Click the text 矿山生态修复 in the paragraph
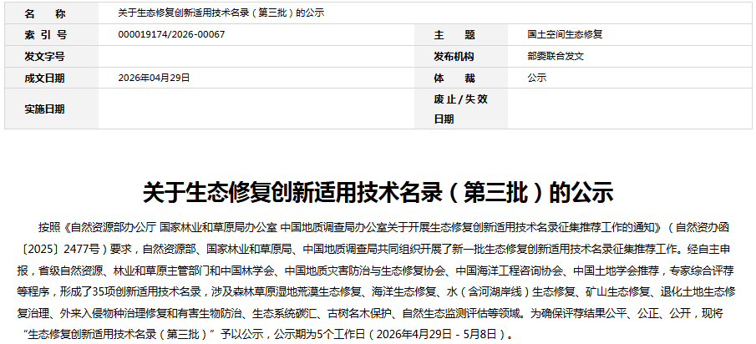The height and width of the screenshot is (344, 756). click(x=617, y=292)
